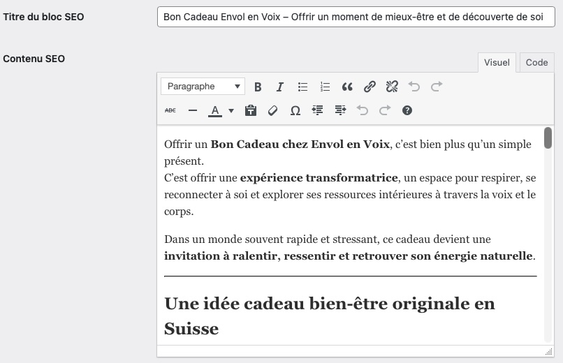Apply strikethrough formatting
Image resolution: width=563 pixels, height=363 pixels.
pyautogui.click(x=170, y=110)
